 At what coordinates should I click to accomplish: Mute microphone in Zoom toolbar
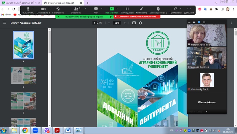pos(28,10)
